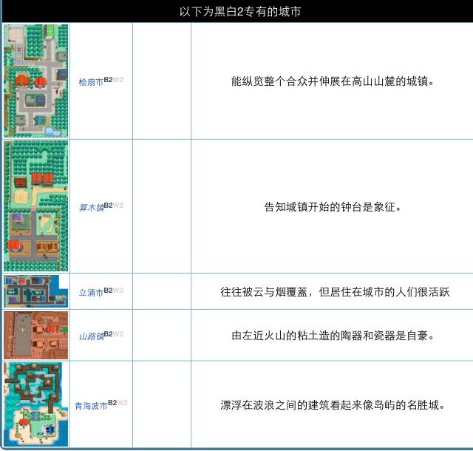Click the B2 superscript beside 山路镇

point(108,334)
